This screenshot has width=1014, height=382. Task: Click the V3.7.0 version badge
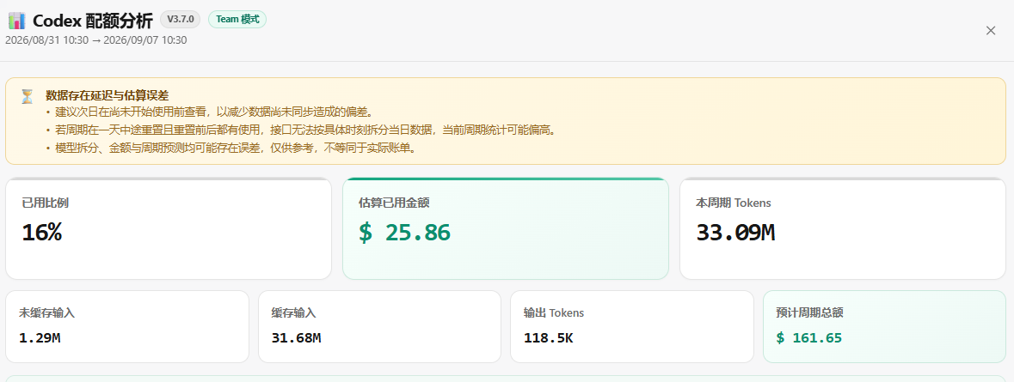tap(181, 20)
